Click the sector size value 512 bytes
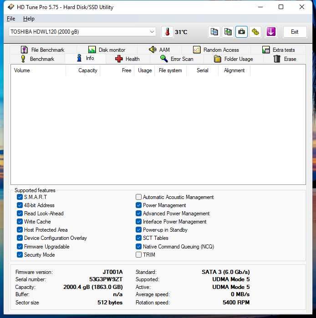This screenshot has width=316, height=318. 110,303
